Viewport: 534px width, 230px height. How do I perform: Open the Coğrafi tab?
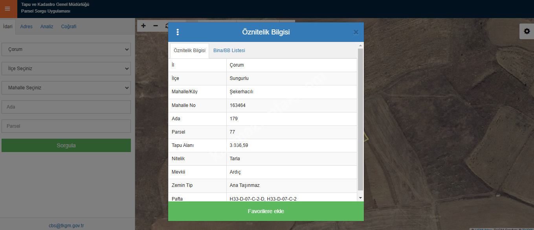(x=69, y=27)
